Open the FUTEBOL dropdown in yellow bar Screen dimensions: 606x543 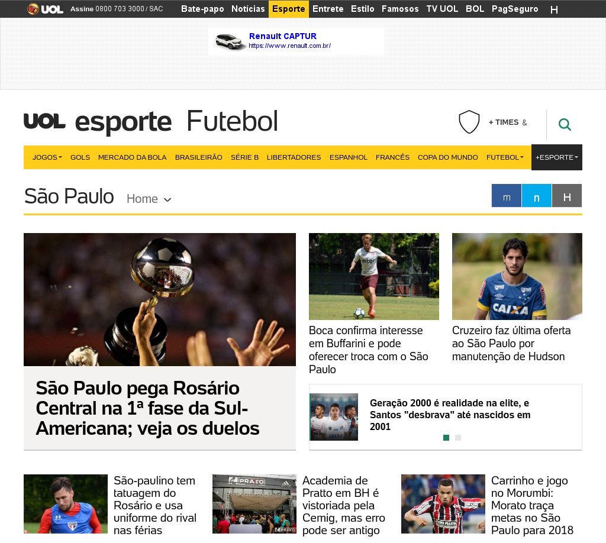point(505,157)
